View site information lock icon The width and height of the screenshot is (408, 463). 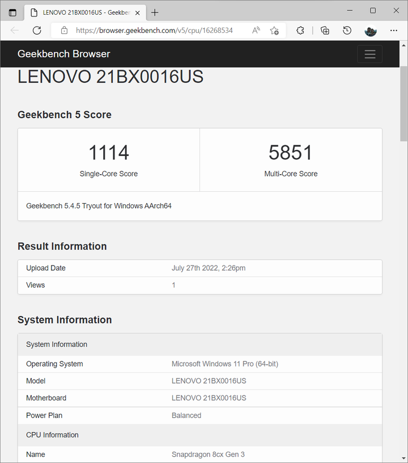click(x=64, y=31)
